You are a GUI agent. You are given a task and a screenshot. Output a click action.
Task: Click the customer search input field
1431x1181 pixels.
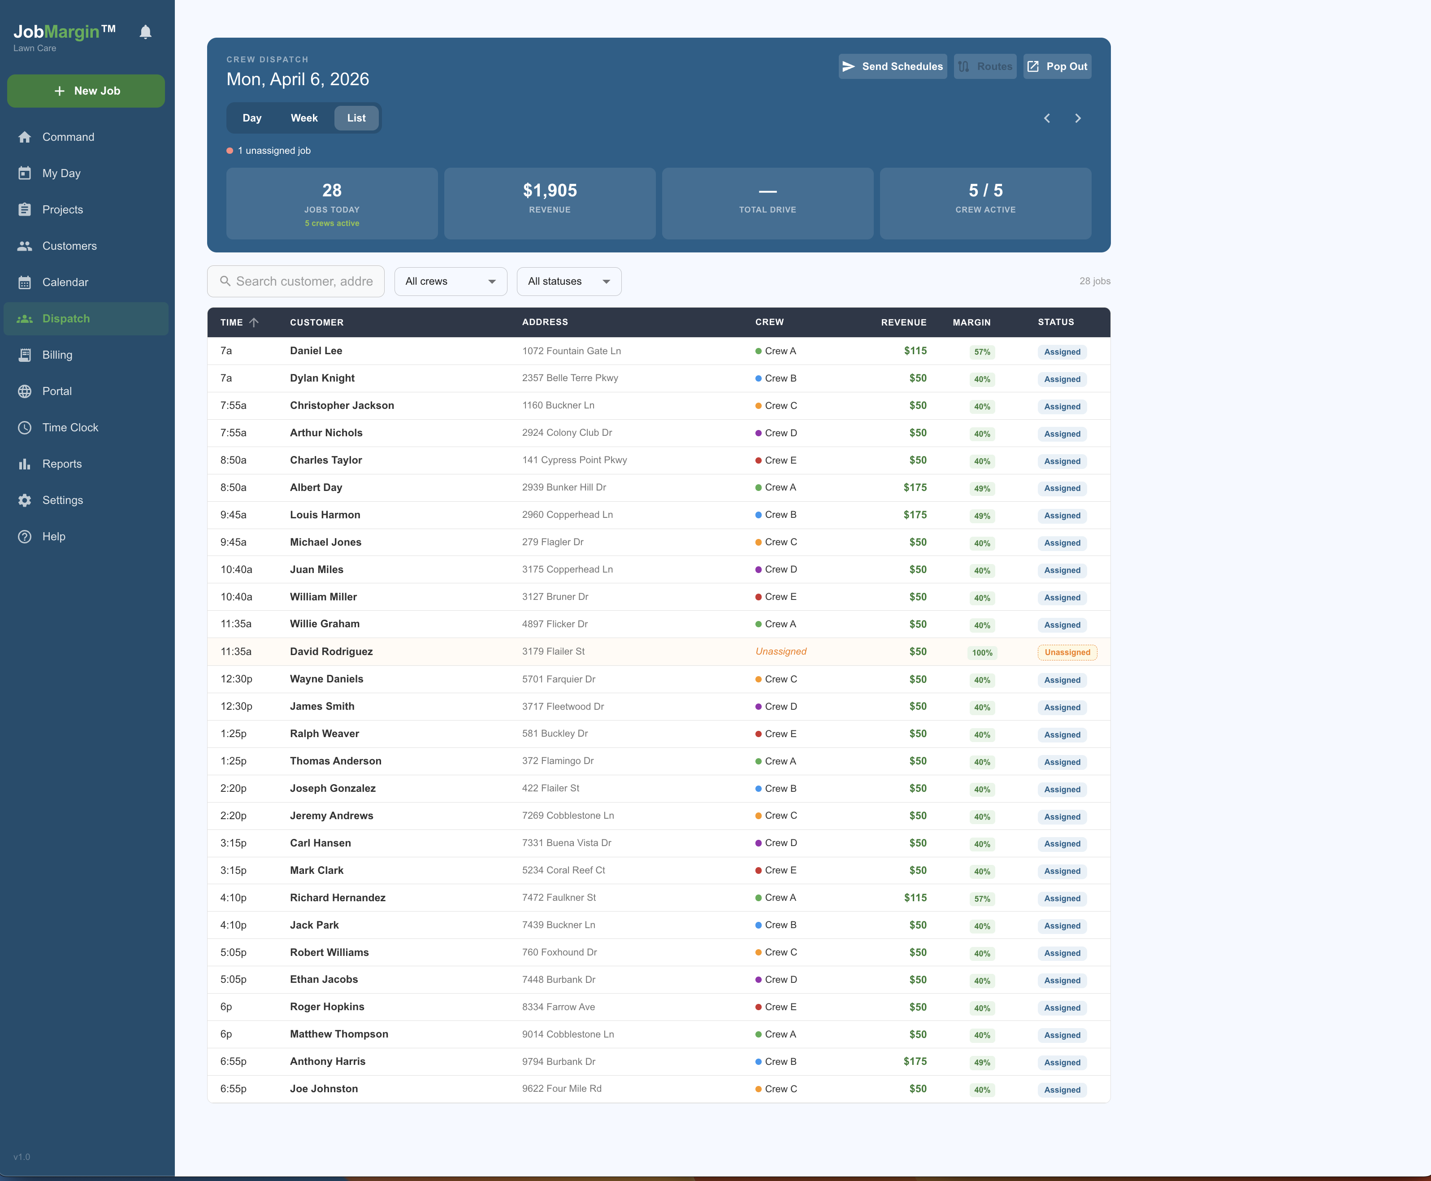(x=296, y=281)
